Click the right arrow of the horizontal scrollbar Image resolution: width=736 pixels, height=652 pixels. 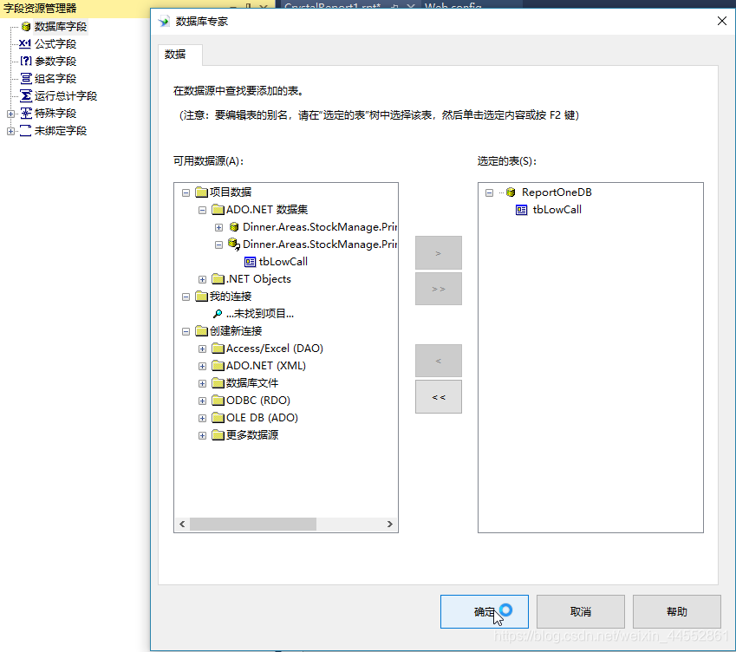pyautogui.click(x=390, y=524)
